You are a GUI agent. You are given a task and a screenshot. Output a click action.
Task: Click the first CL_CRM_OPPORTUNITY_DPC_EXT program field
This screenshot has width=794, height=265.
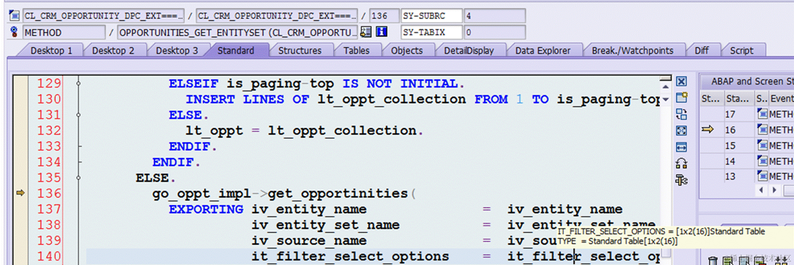tap(103, 16)
